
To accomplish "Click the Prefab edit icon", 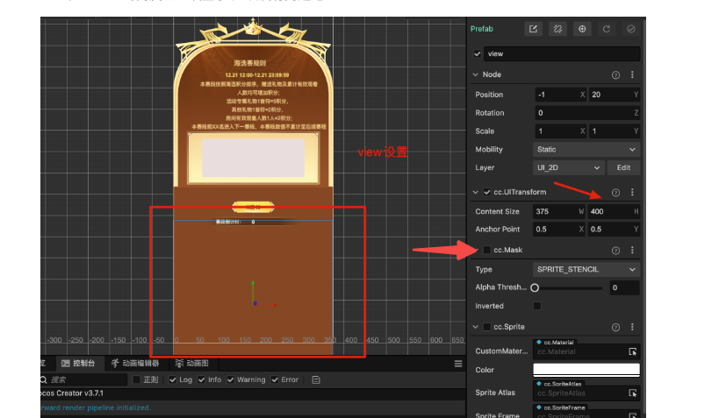I will 533,29.
